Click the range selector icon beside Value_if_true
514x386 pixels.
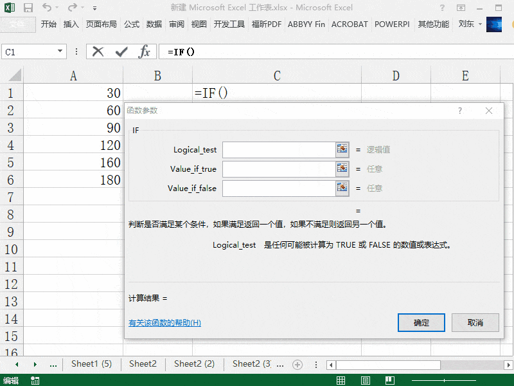[342, 169]
